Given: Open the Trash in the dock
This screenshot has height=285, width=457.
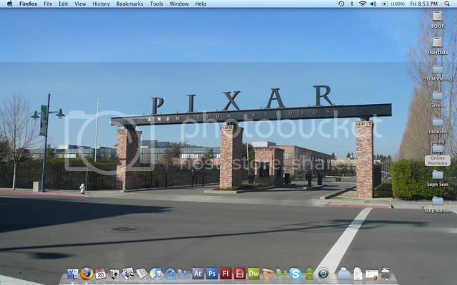Looking at the screenshot, I should pos(386,274).
